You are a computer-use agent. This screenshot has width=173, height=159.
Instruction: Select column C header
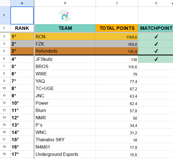(117, 3)
